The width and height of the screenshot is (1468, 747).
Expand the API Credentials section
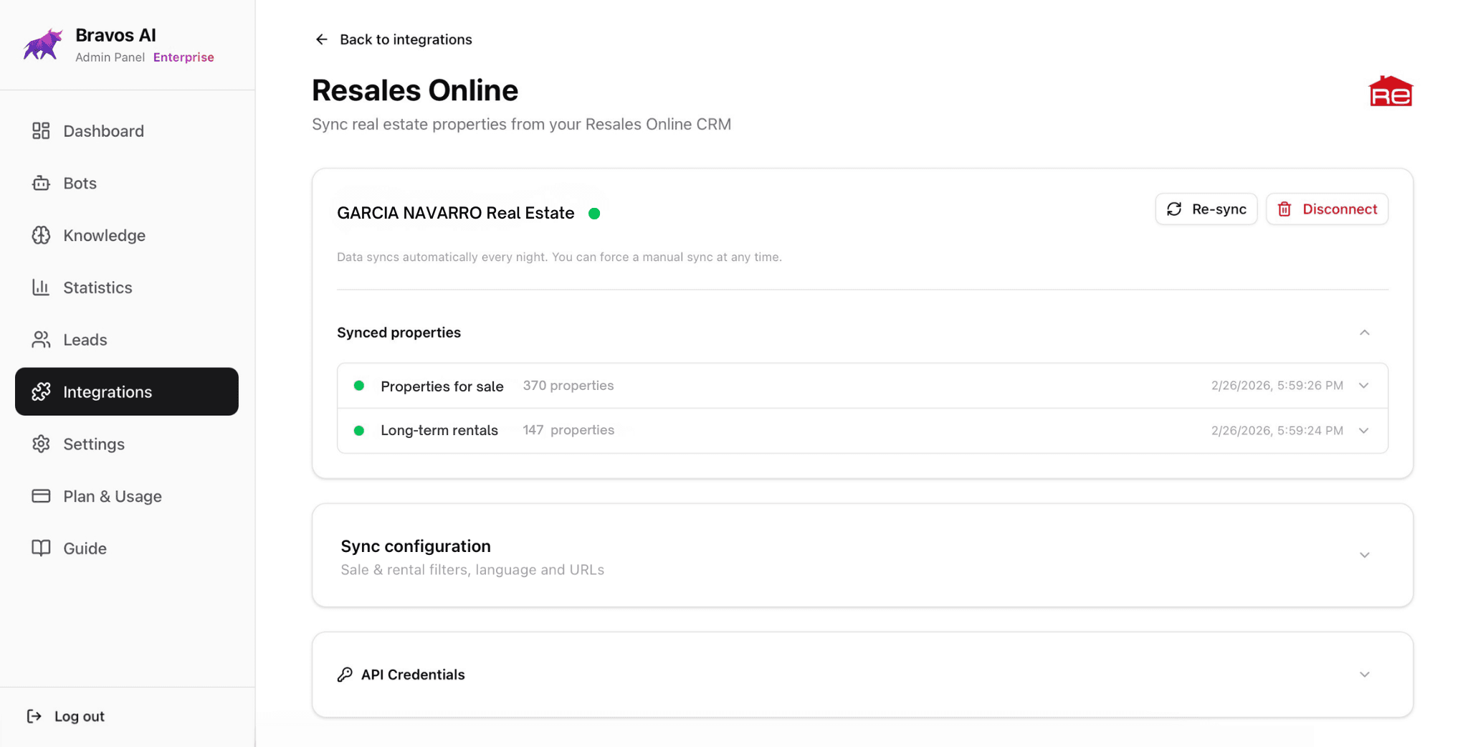pos(1364,675)
